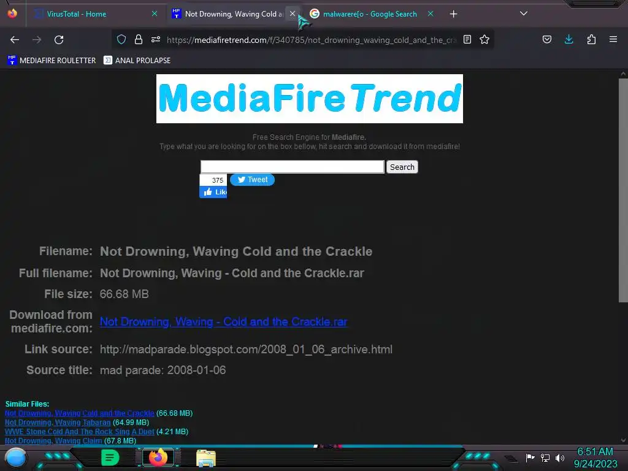Open the green notes app on taskbar
Viewport: 628px width, 471px height.
pos(110,458)
